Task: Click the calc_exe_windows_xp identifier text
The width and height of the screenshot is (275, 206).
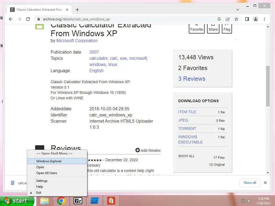Action: [111, 115]
